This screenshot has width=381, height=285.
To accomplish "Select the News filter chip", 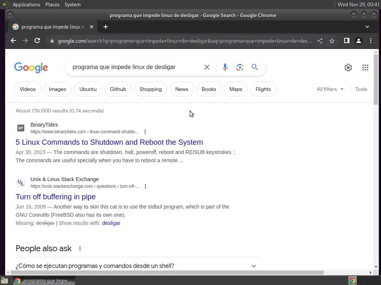I will (x=182, y=89).
